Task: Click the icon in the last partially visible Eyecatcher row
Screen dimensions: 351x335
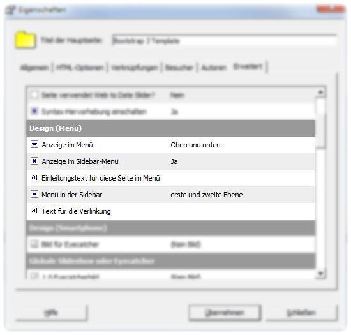Action: (x=34, y=276)
